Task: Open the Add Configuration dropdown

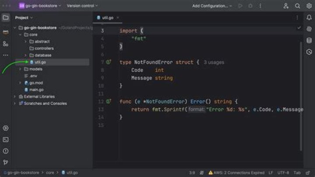Action: click(x=212, y=6)
